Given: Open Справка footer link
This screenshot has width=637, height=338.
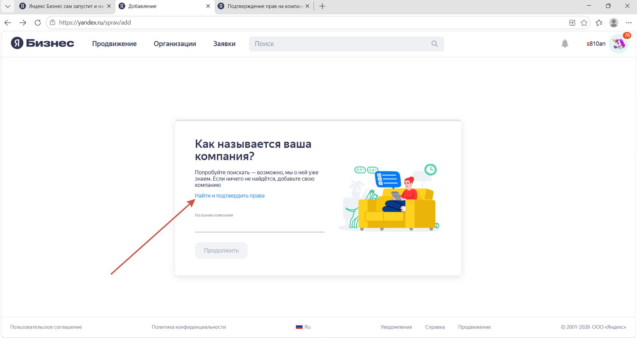Looking at the screenshot, I should click(x=435, y=327).
